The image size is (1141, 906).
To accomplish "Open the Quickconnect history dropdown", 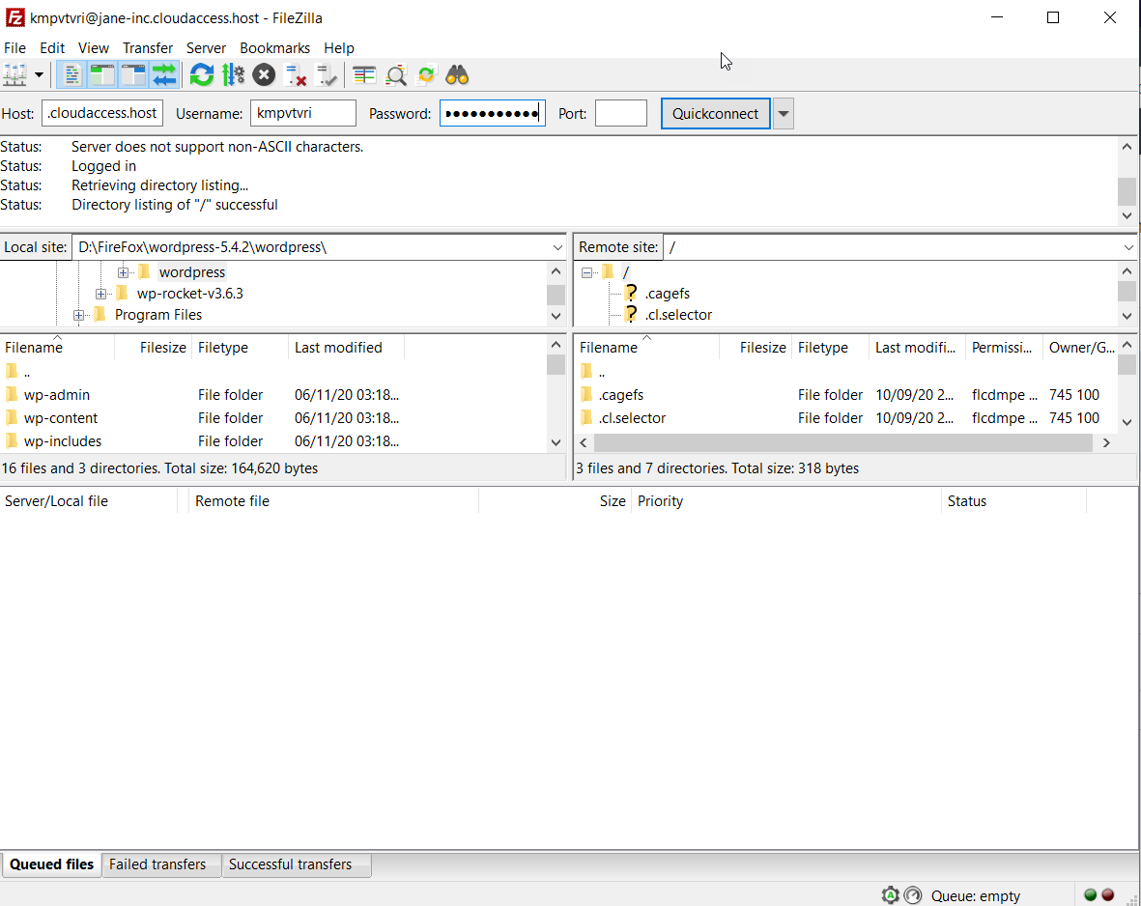I will [783, 114].
